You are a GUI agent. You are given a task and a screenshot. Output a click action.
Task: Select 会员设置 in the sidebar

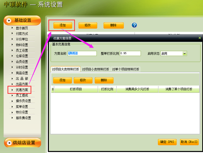pyautogui.click(x=22, y=62)
